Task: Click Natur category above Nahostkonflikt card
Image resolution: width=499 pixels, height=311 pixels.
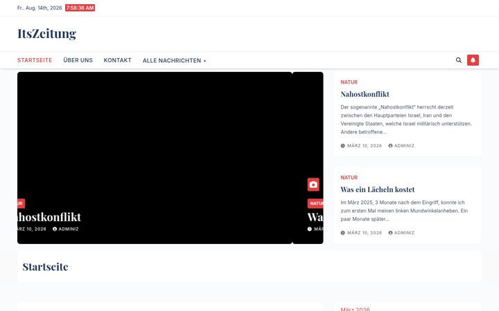Action: [x=349, y=82]
